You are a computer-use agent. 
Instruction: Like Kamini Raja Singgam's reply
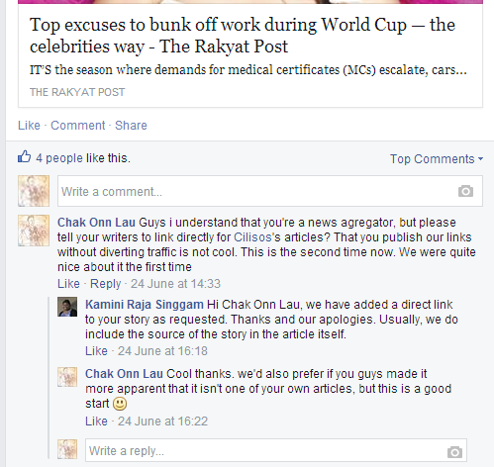pos(96,351)
